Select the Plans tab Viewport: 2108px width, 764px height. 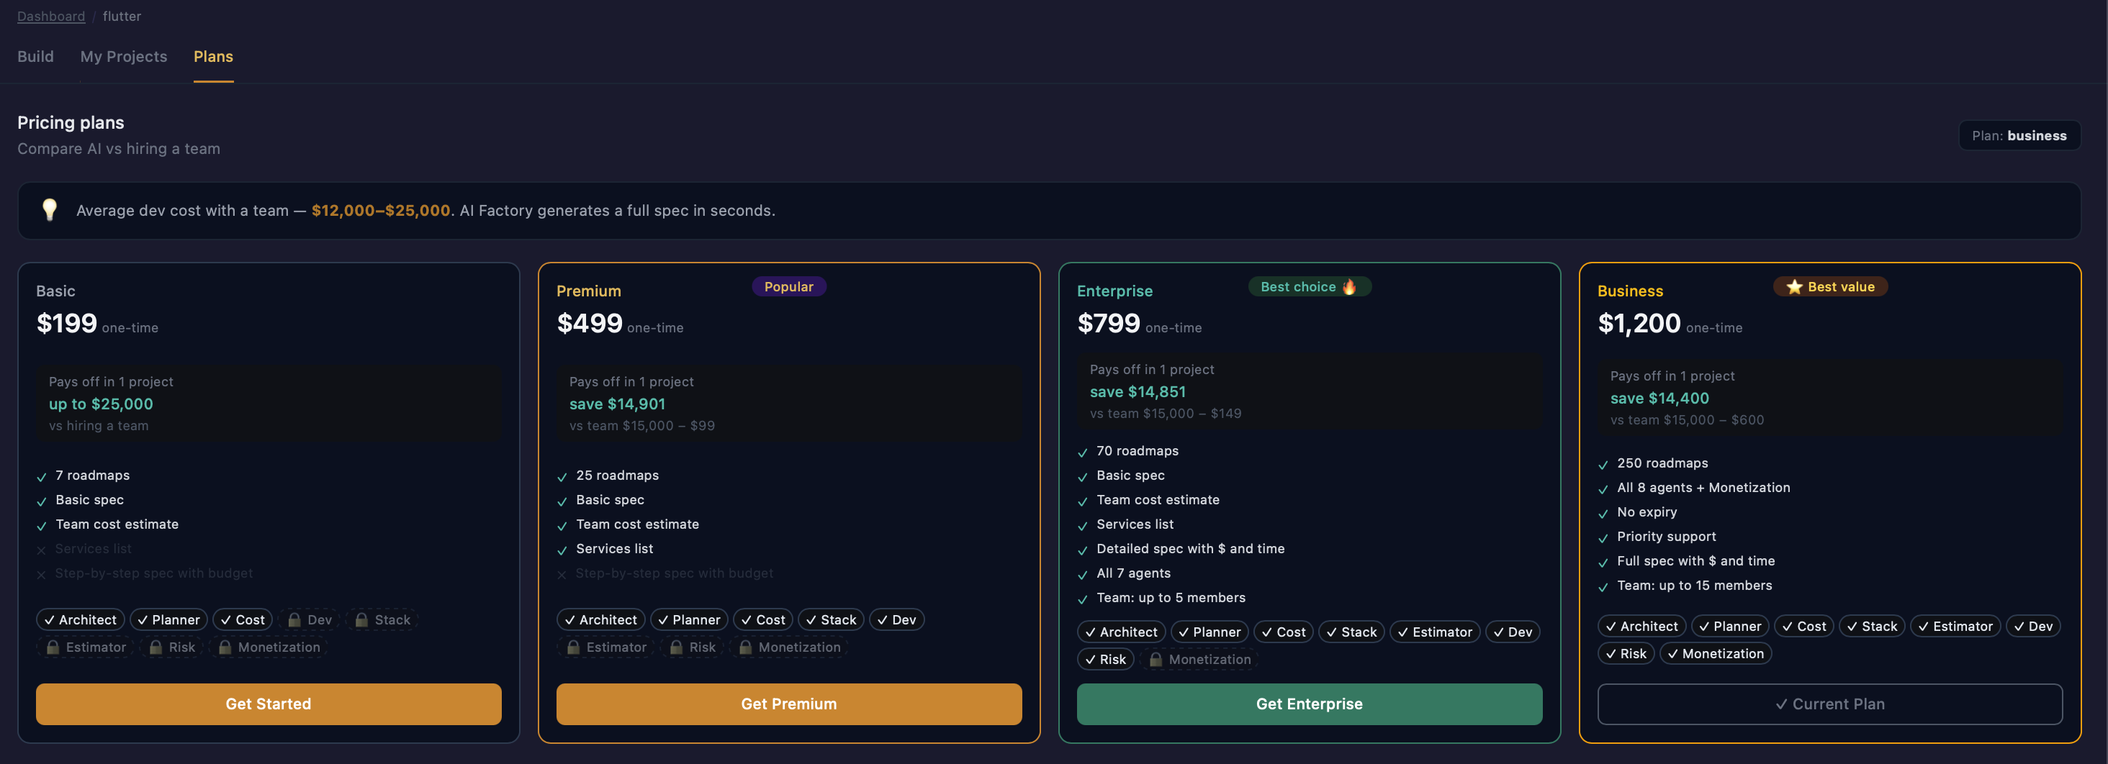214,56
